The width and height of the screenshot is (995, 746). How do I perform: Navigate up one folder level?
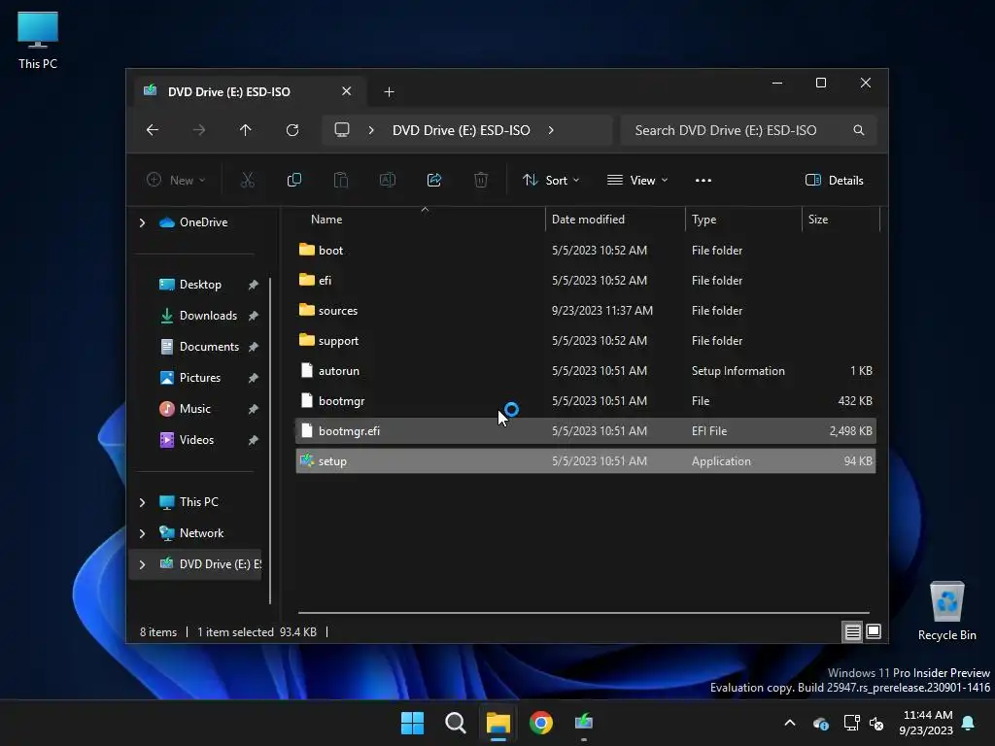pos(245,130)
